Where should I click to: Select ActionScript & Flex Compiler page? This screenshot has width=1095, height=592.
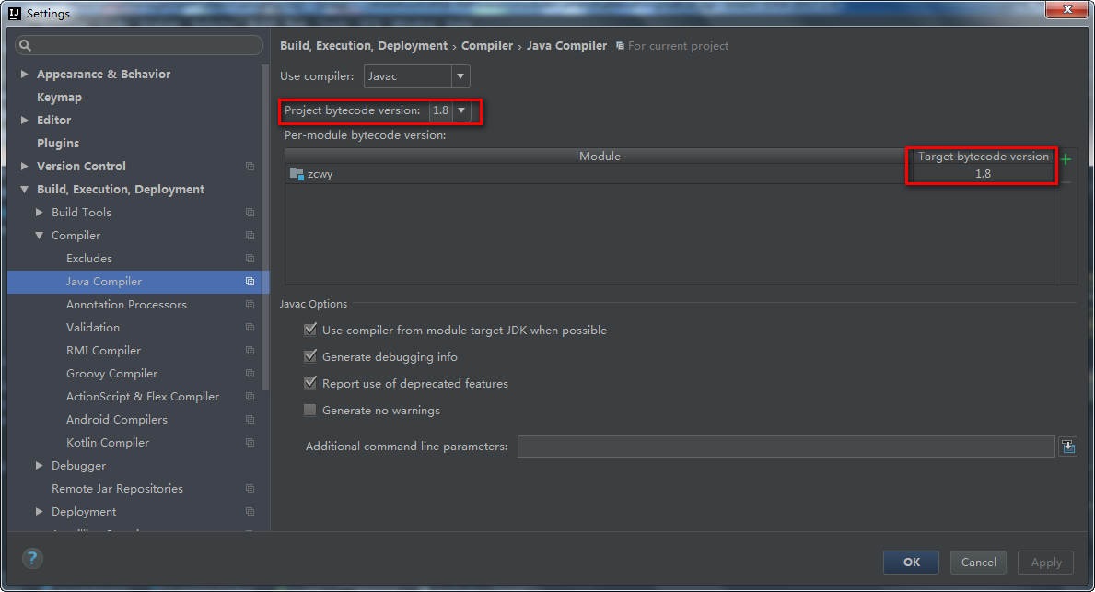pyautogui.click(x=143, y=397)
